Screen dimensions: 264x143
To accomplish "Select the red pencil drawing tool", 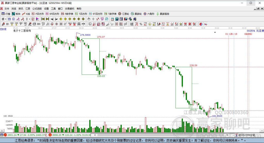I will tap(3, 24).
